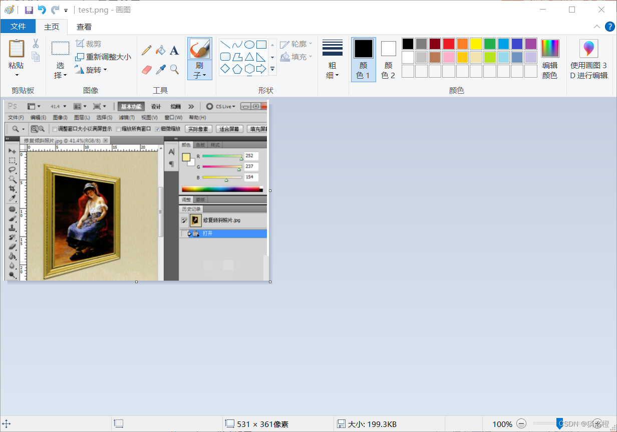Click the 裁剪 crop button

coord(89,44)
